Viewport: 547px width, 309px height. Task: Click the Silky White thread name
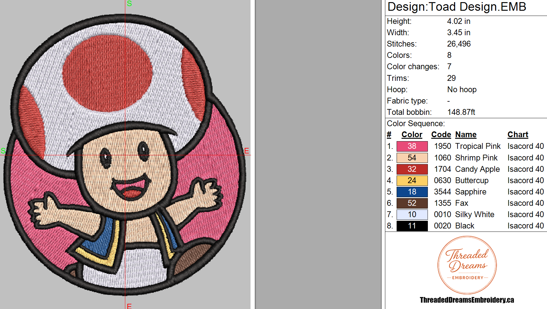point(475,214)
